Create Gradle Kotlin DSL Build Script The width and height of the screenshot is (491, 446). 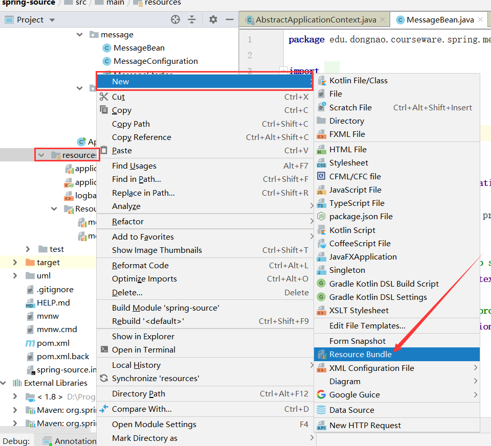[x=397, y=284]
